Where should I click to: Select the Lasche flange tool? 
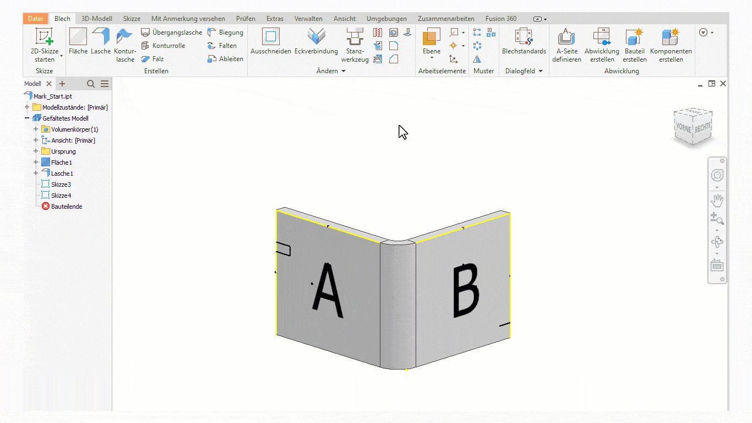pos(101,41)
